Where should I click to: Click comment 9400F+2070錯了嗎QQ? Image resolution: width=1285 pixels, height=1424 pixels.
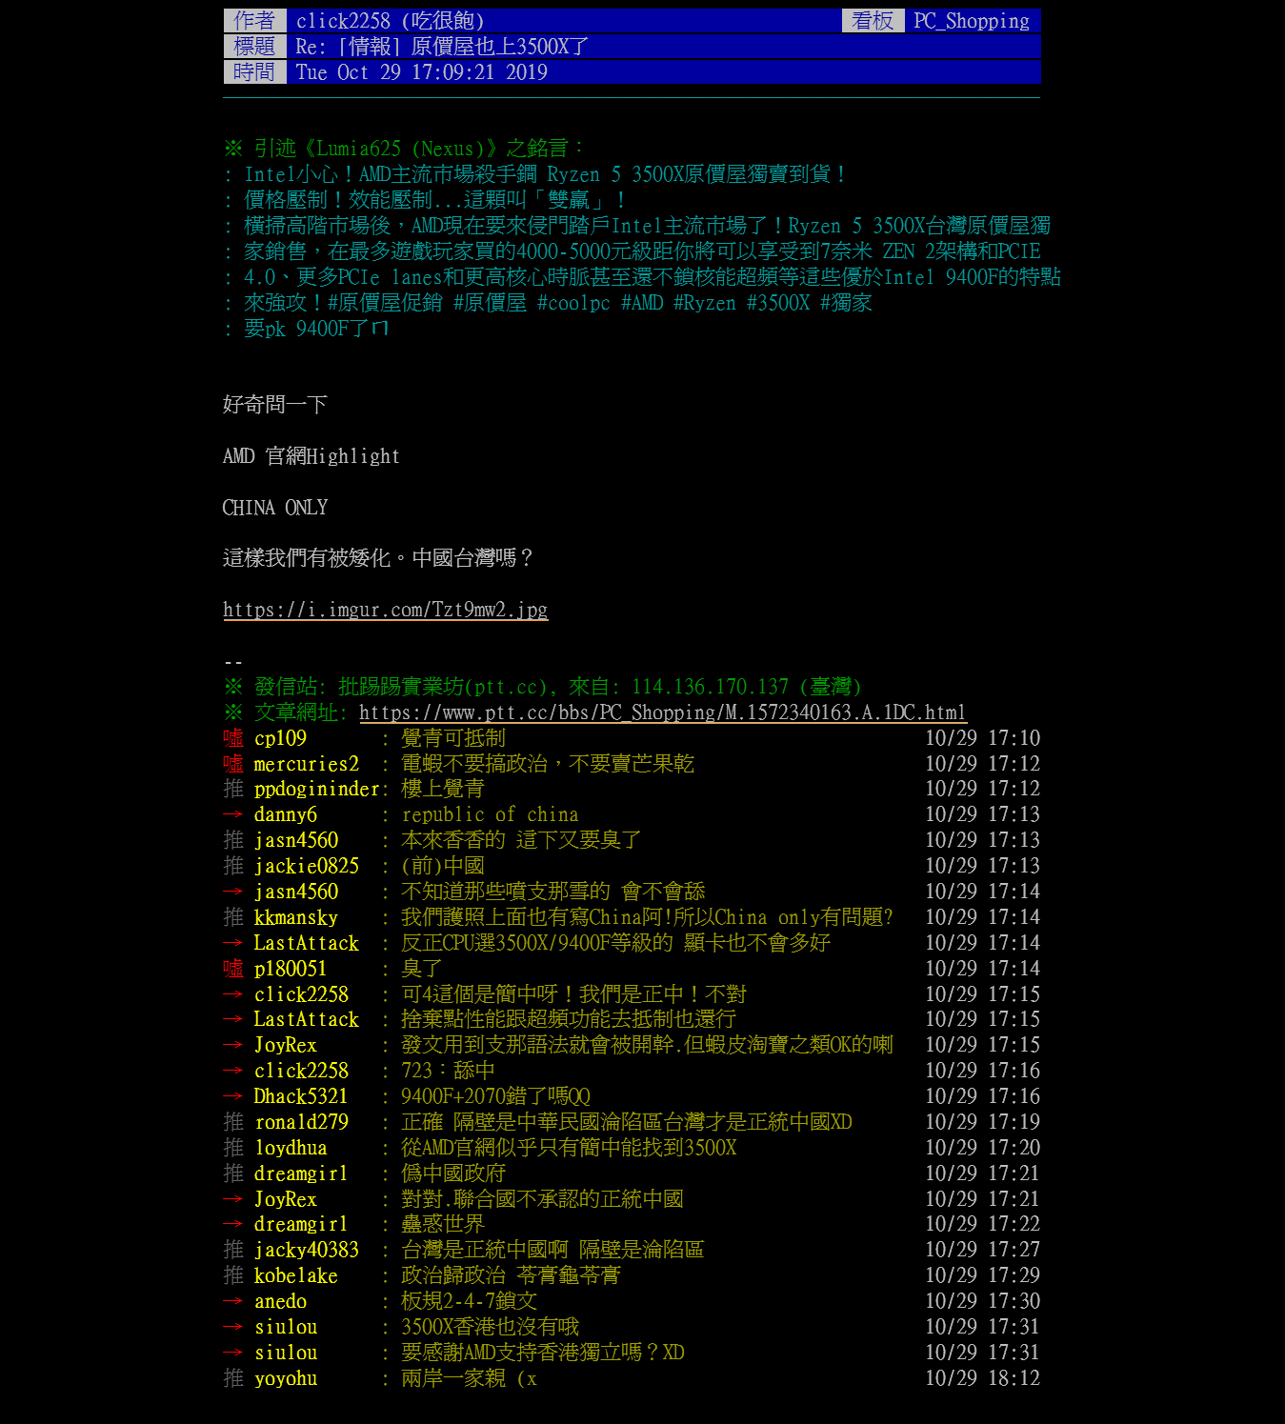(495, 1096)
